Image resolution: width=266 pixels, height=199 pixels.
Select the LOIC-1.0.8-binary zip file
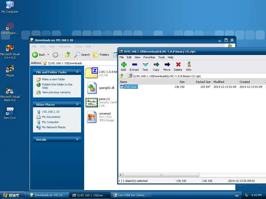[101, 73]
